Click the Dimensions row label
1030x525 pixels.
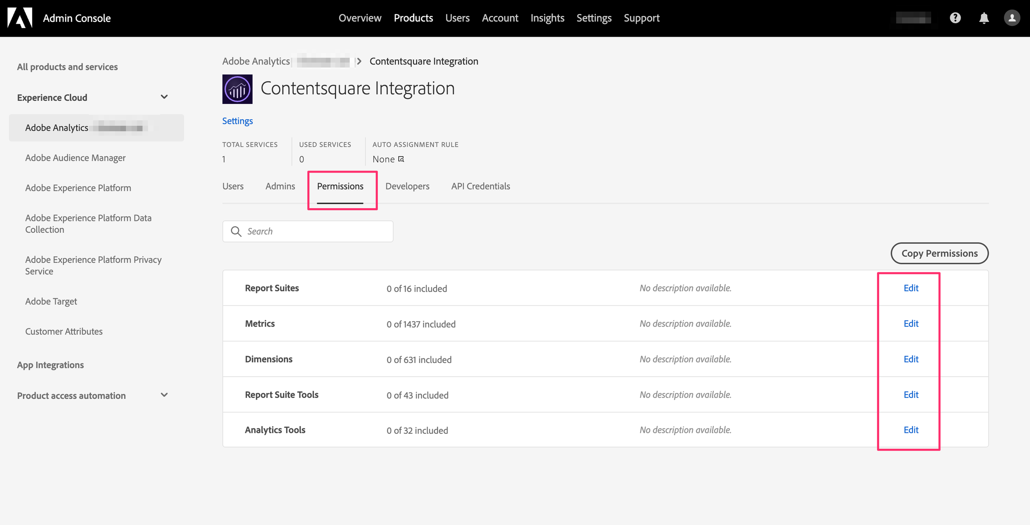pyautogui.click(x=269, y=359)
